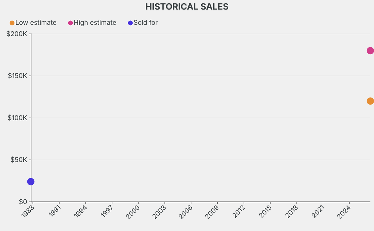Click the $0 y-axis label
This screenshot has height=231, width=374.
click(x=23, y=202)
